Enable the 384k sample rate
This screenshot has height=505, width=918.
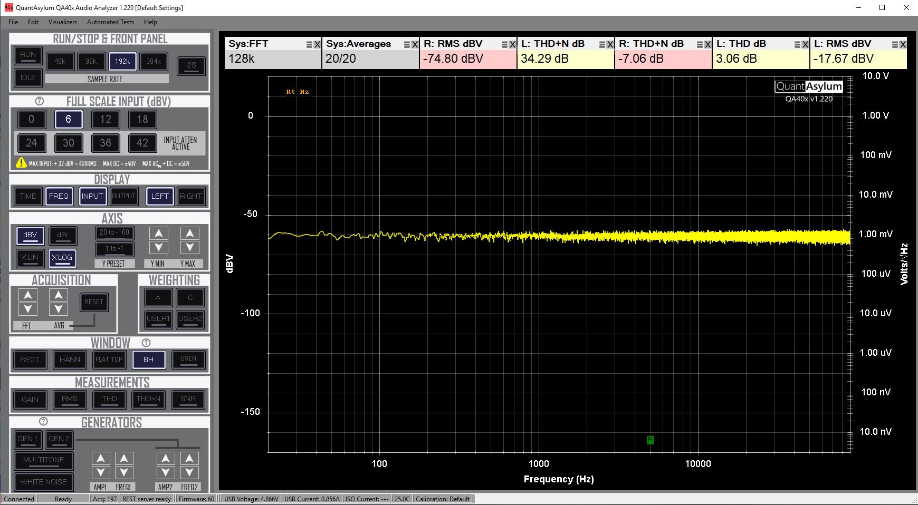[154, 62]
